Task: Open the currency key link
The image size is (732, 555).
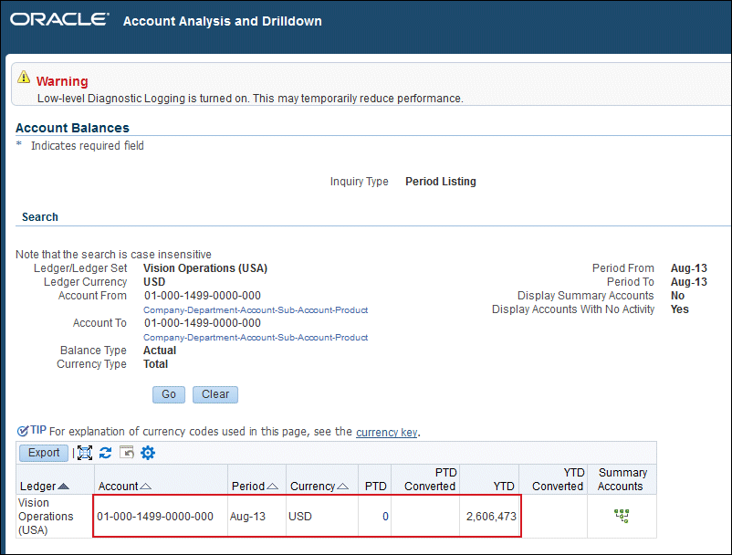Action: (387, 433)
